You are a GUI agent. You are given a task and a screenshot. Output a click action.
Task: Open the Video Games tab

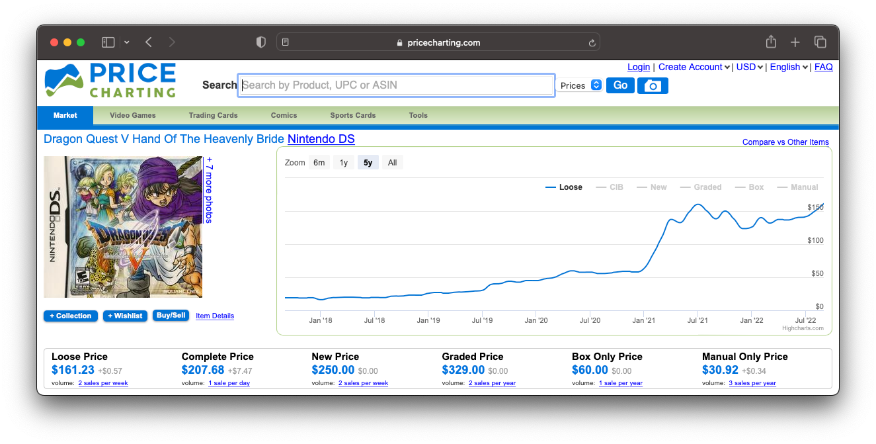point(133,115)
